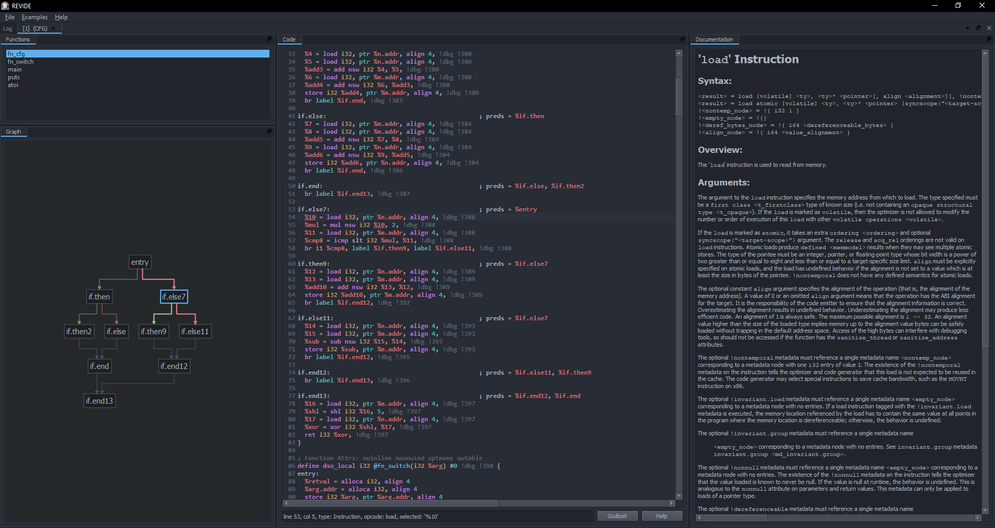This screenshot has height=528, width=995.
Task: Click the %10 operand on line 54
Action: tap(310, 217)
